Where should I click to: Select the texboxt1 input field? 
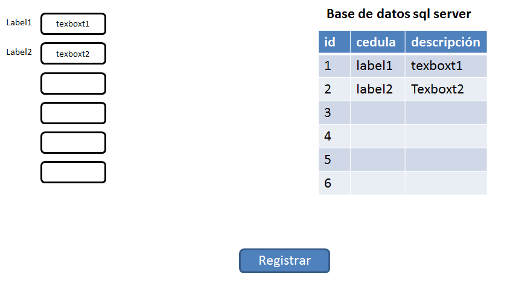pos(74,24)
